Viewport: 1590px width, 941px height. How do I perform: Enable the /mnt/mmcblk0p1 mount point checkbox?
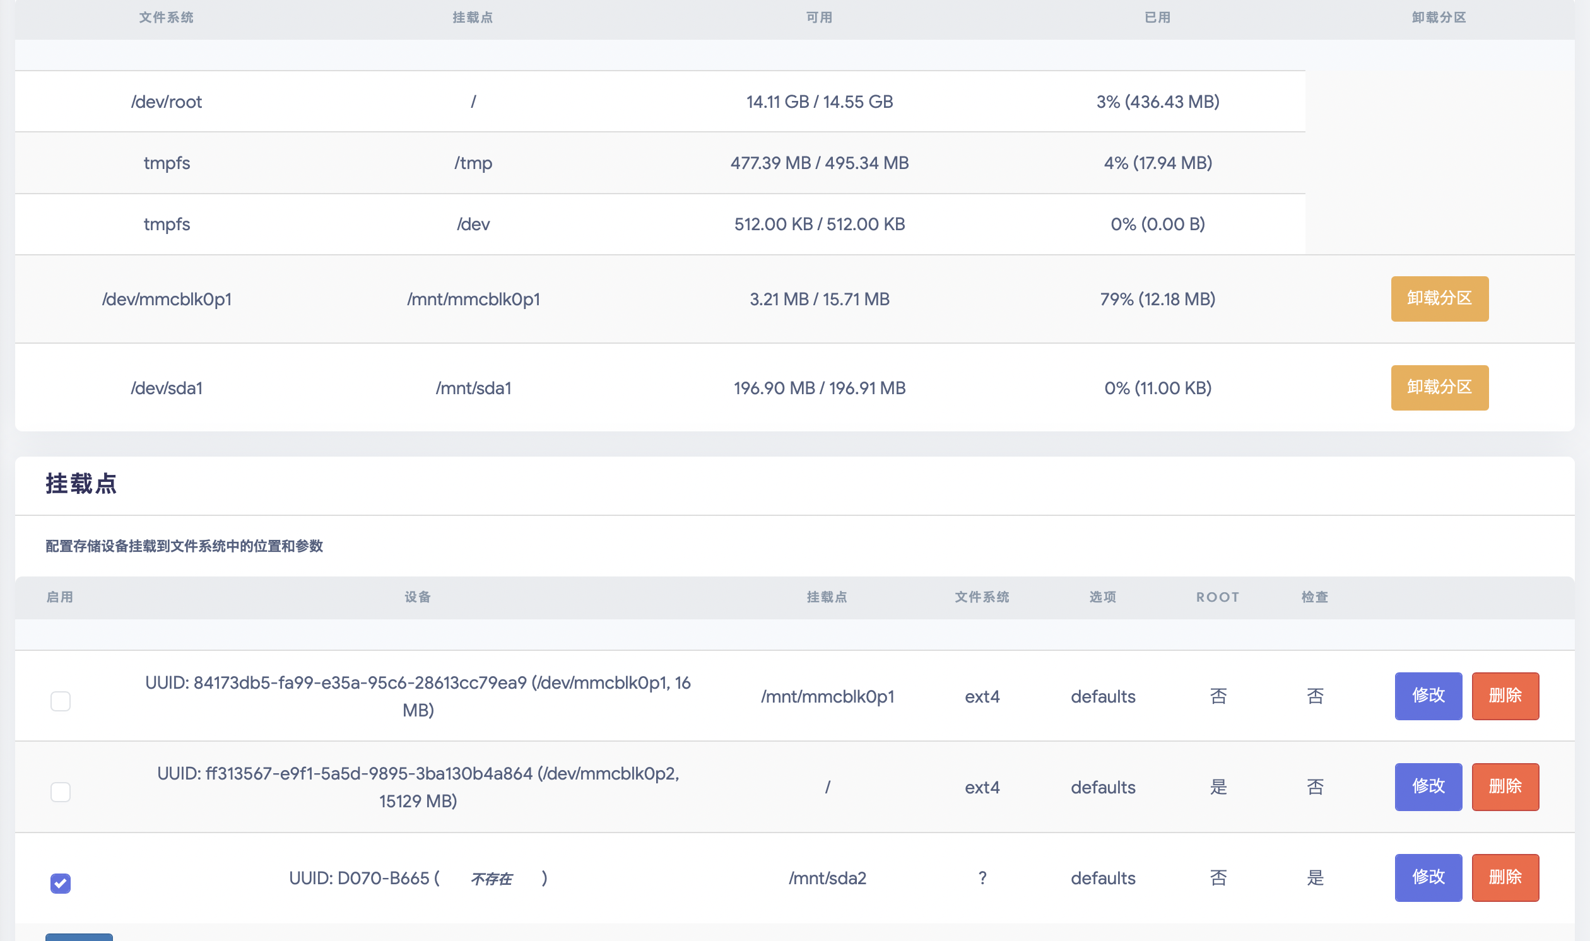pos(60,701)
